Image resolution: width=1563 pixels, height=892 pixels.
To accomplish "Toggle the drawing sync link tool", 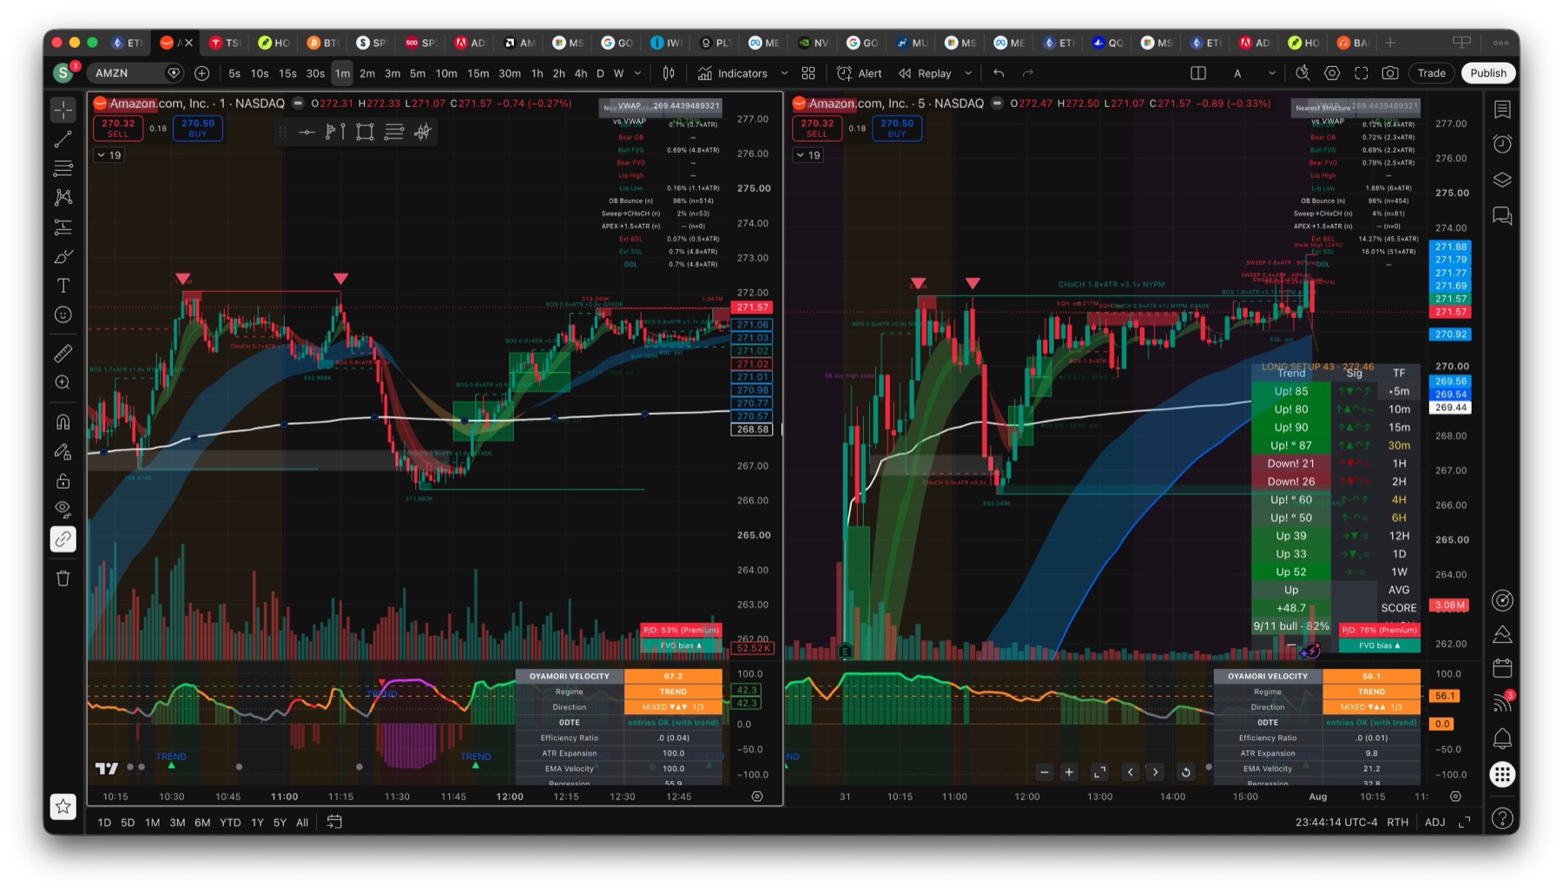I will pyautogui.click(x=63, y=539).
